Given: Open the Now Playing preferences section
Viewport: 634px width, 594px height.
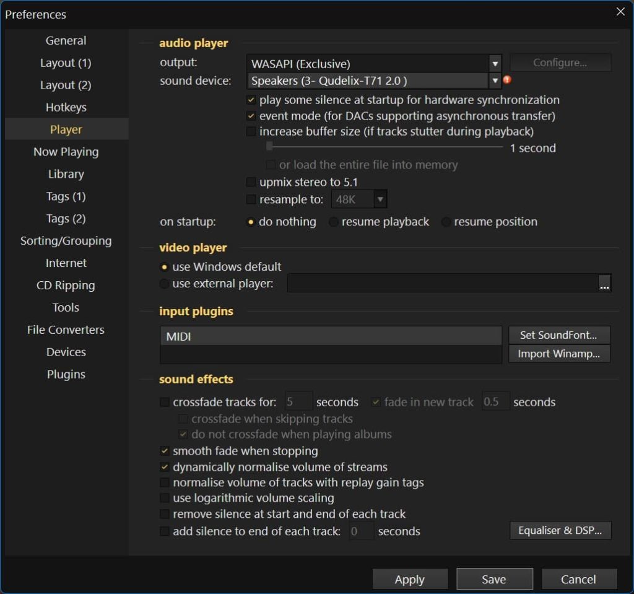Looking at the screenshot, I should (x=66, y=152).
